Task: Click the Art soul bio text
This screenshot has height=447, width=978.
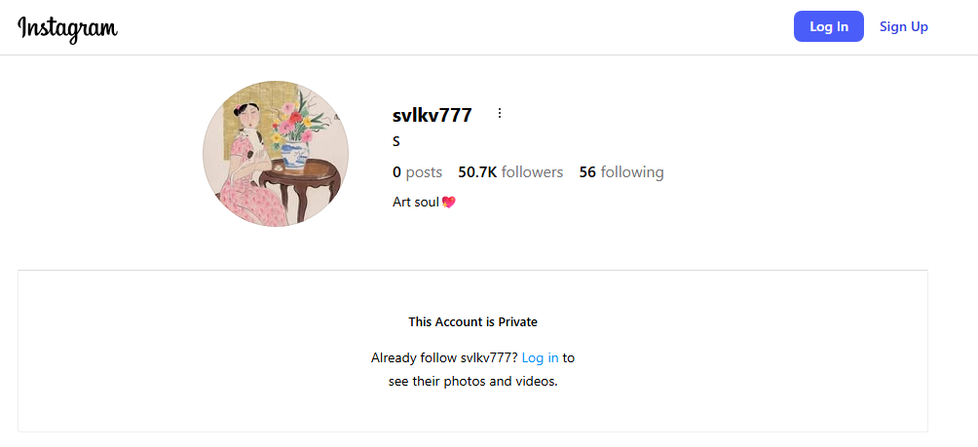Action: 415,202
